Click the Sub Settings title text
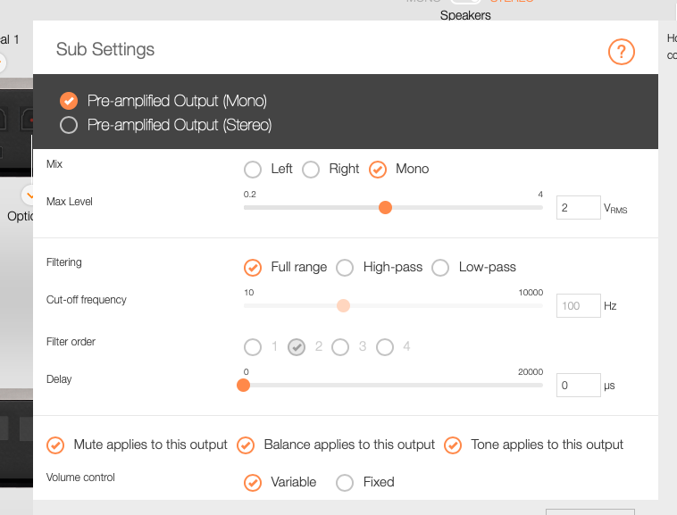The width and height of the screenshot is (677, 515). pos(105,49)
